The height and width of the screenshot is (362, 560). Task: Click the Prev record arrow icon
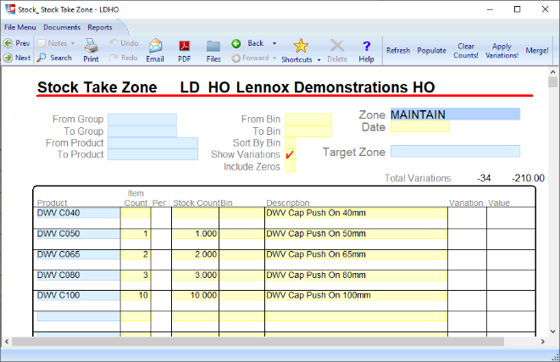click(x=8, y=43)
